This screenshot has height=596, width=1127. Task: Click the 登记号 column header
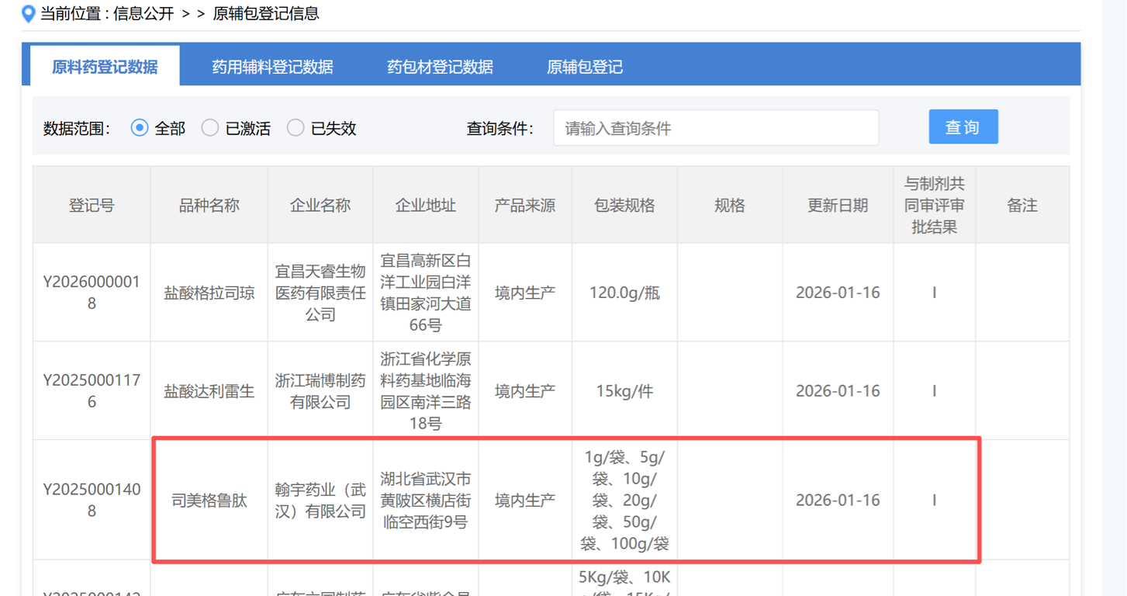pos(92,206)
